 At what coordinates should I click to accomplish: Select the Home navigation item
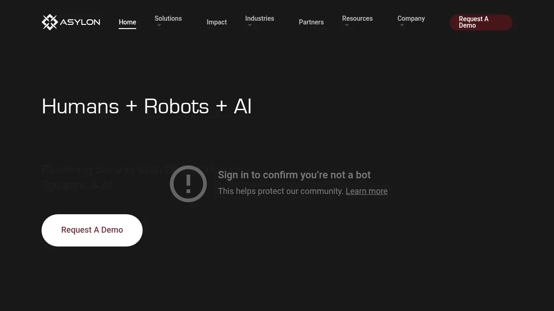127,22
